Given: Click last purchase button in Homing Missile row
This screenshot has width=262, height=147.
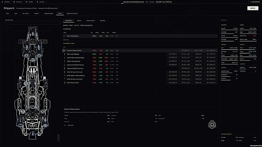Looking at the screenshot, I should [x=211, y=61].
